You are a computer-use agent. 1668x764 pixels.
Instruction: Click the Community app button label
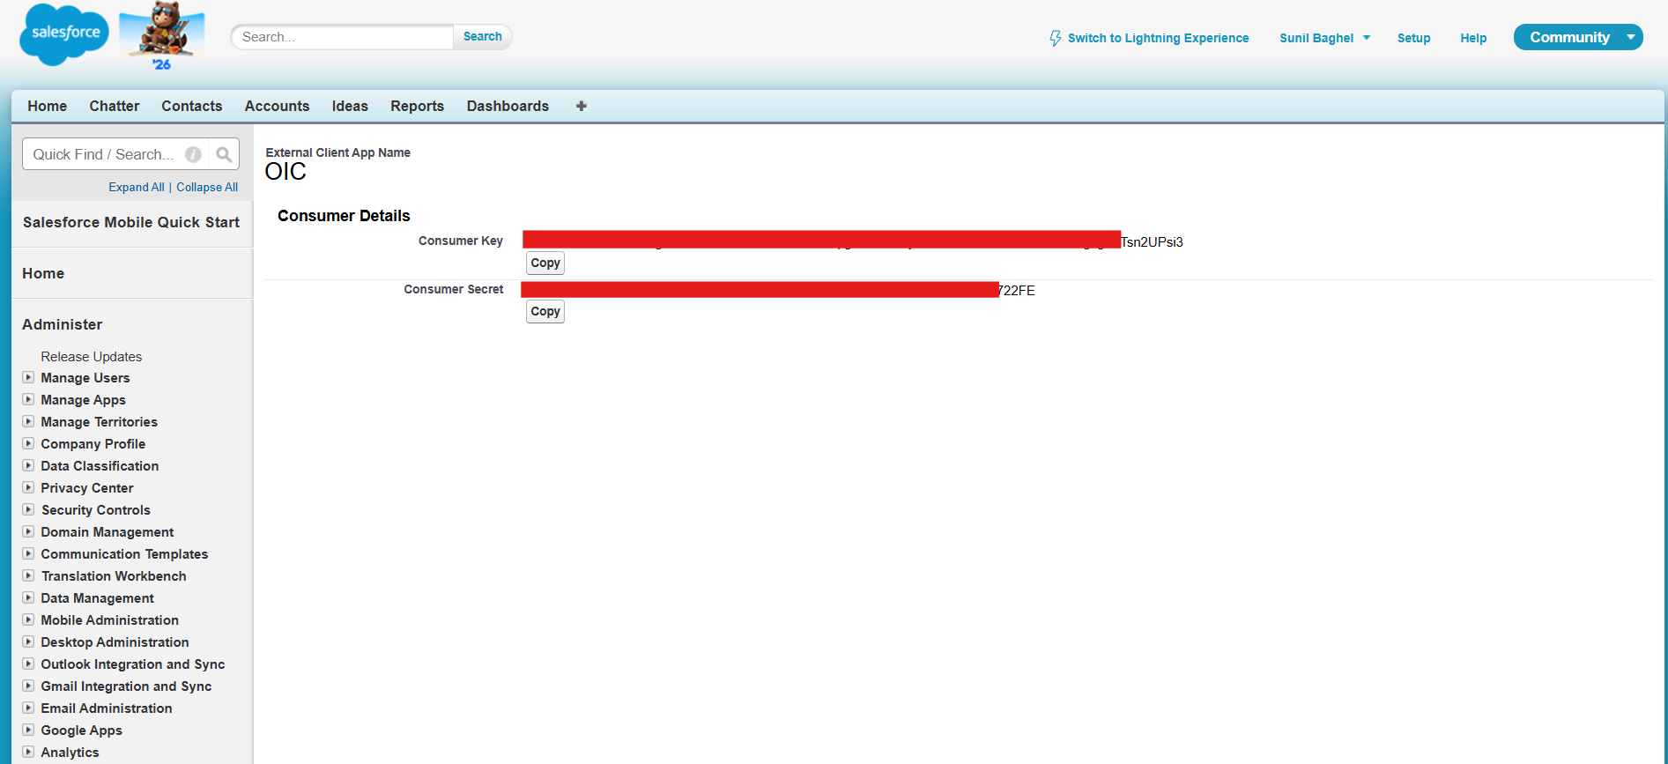(x=1569, y=37)
